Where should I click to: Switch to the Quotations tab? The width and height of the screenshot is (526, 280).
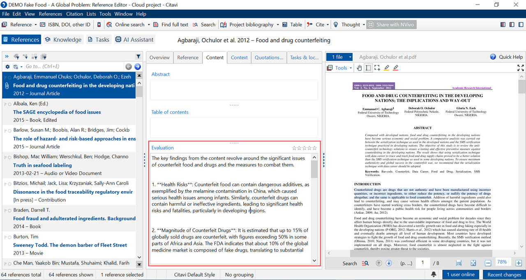(269, 58)
